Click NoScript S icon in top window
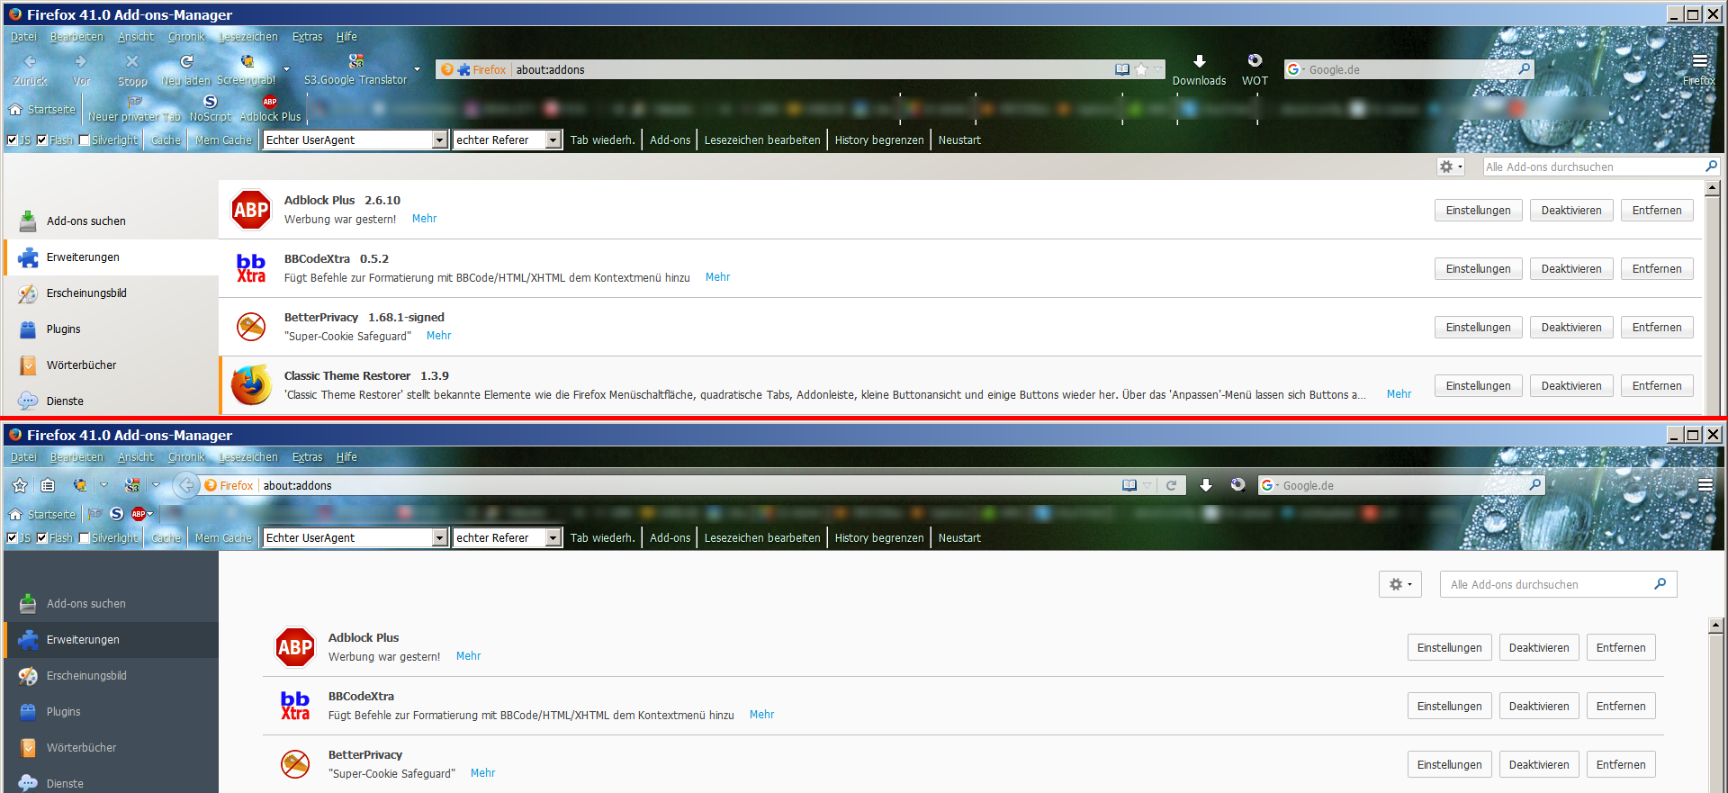Viewport: 1728px width, 793px height. point(211,102)
